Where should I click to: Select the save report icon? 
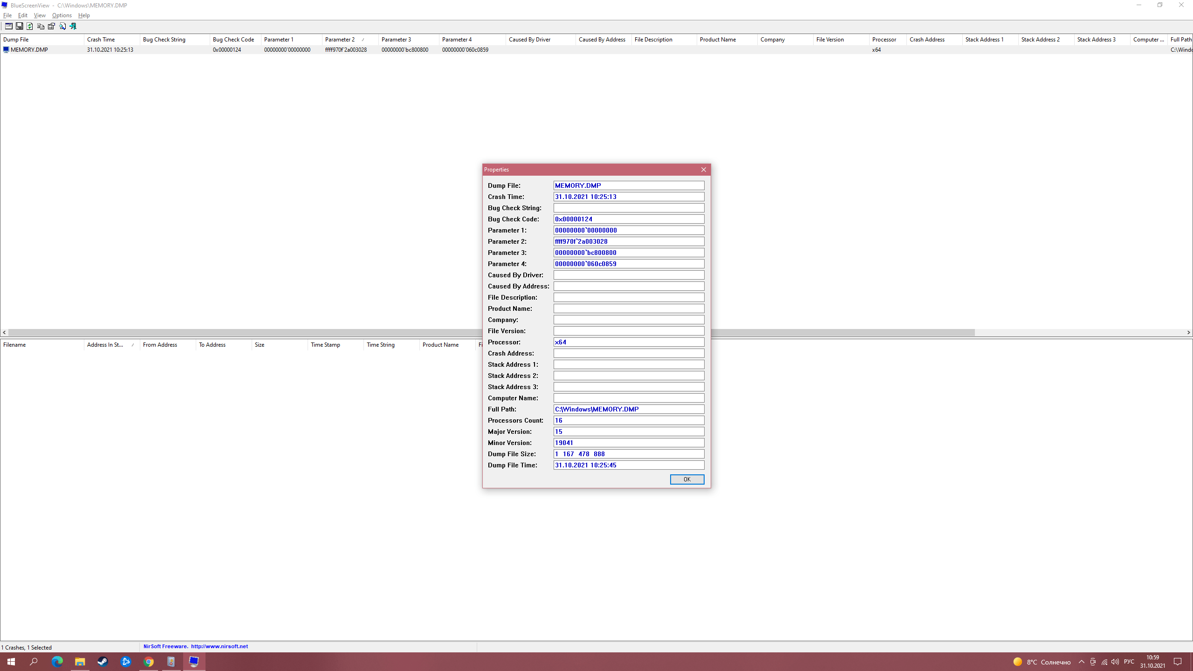coord(19,26)
